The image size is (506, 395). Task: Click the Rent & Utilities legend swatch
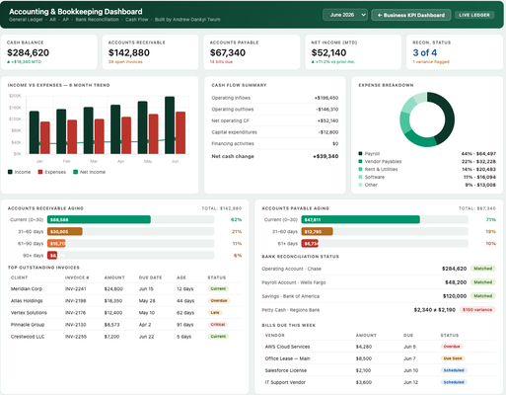(360, 169)
